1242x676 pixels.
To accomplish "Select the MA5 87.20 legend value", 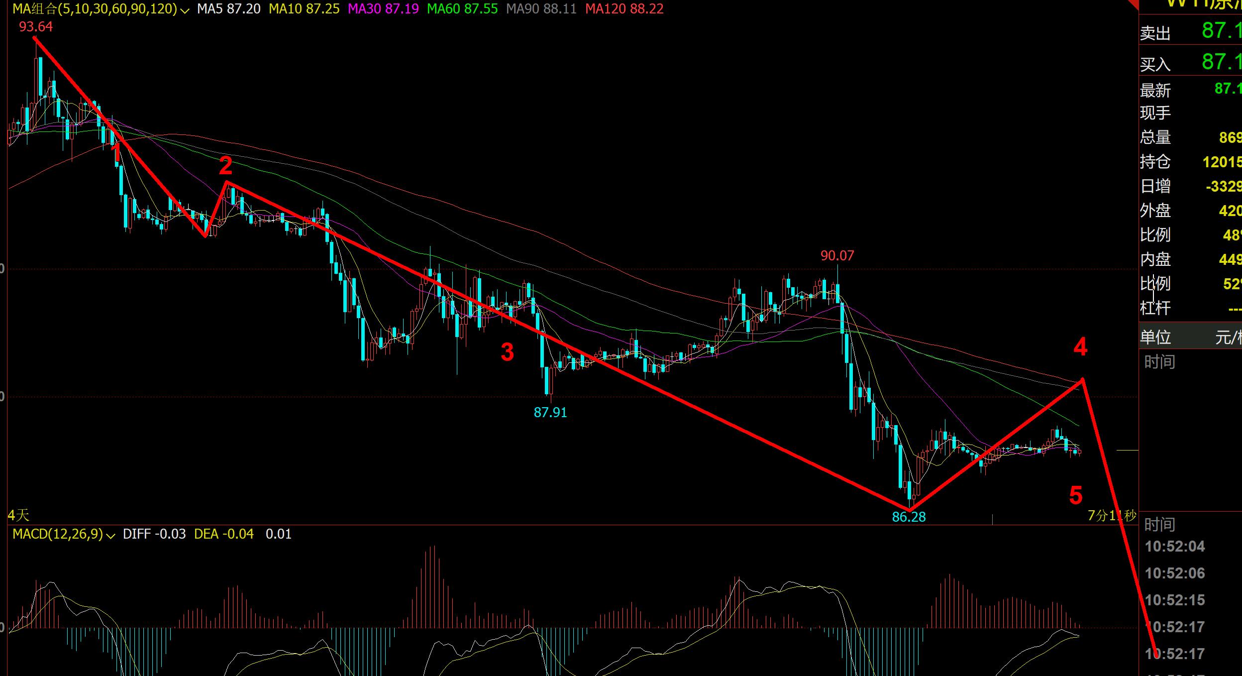I will 228,9.
